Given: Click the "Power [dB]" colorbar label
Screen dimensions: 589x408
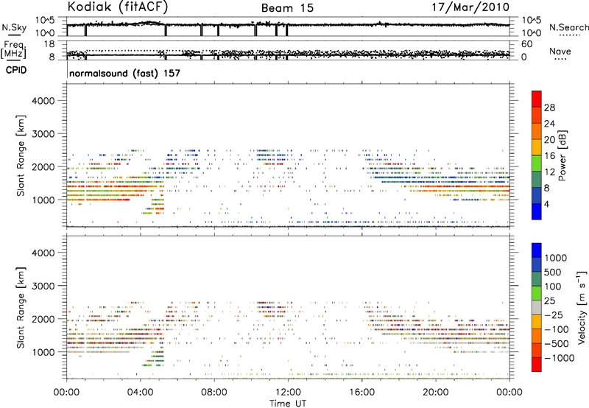Looking at the screenshot, I should pyautogui.click(x=562, y=155).
